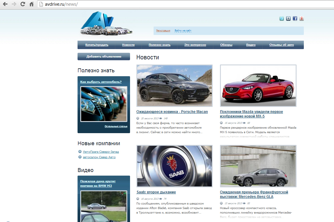Open the Facebook social icon
The height and width of the screenshot is (222, 334).
pyautogui.click(x=295, y=18)
